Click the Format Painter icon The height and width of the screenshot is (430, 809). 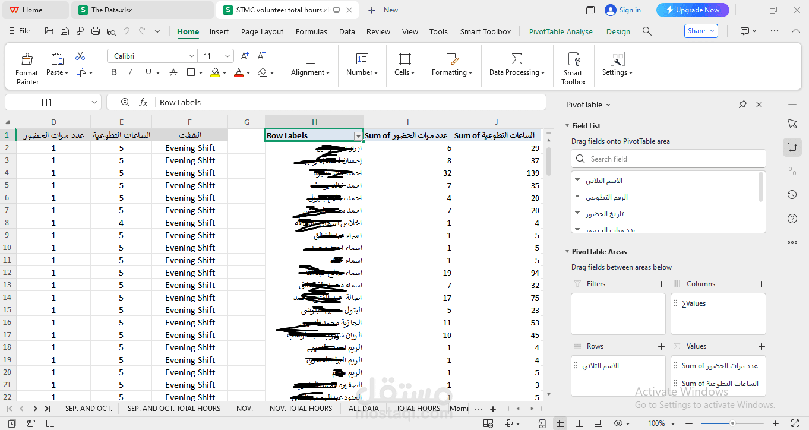pyautogui.click(x=27, y=59)
